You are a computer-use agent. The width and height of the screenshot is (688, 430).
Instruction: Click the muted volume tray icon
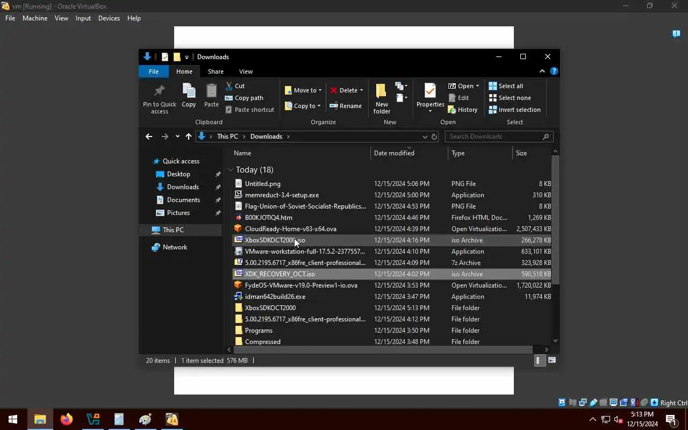coord(618,420)
